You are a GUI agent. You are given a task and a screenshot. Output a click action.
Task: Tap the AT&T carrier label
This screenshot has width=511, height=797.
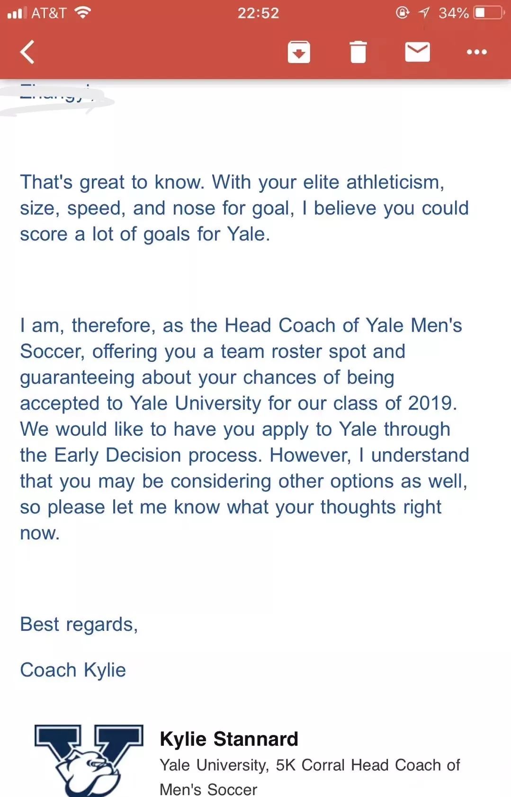coord(49,13)
